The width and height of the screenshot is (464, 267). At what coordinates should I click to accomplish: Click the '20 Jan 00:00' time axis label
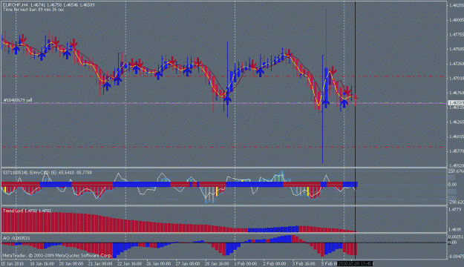click(71, 263)
